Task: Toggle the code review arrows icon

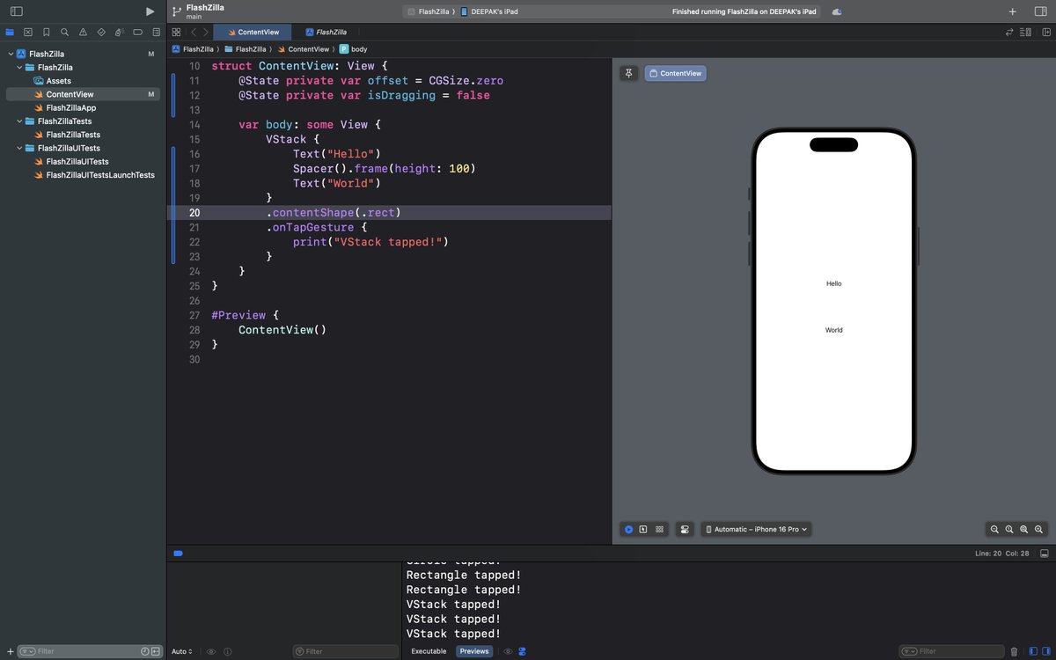Action: (x=1009, y=32)
